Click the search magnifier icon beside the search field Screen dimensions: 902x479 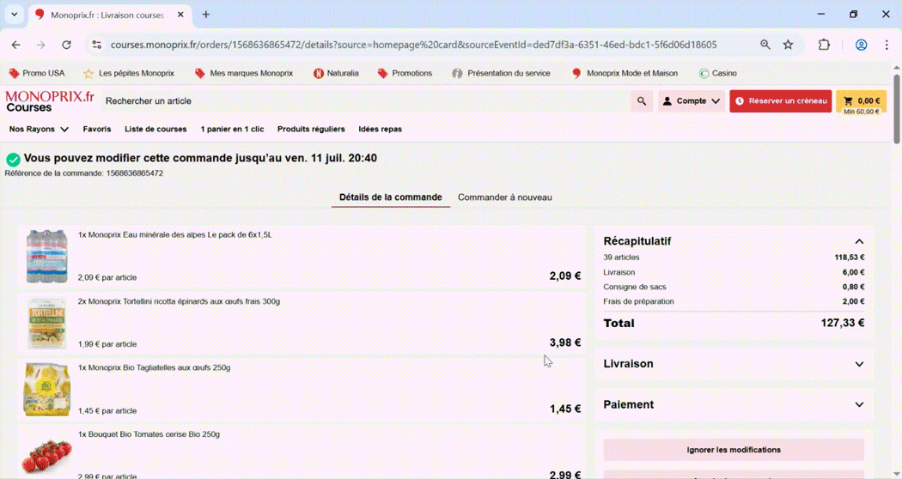tap(641, 101)
